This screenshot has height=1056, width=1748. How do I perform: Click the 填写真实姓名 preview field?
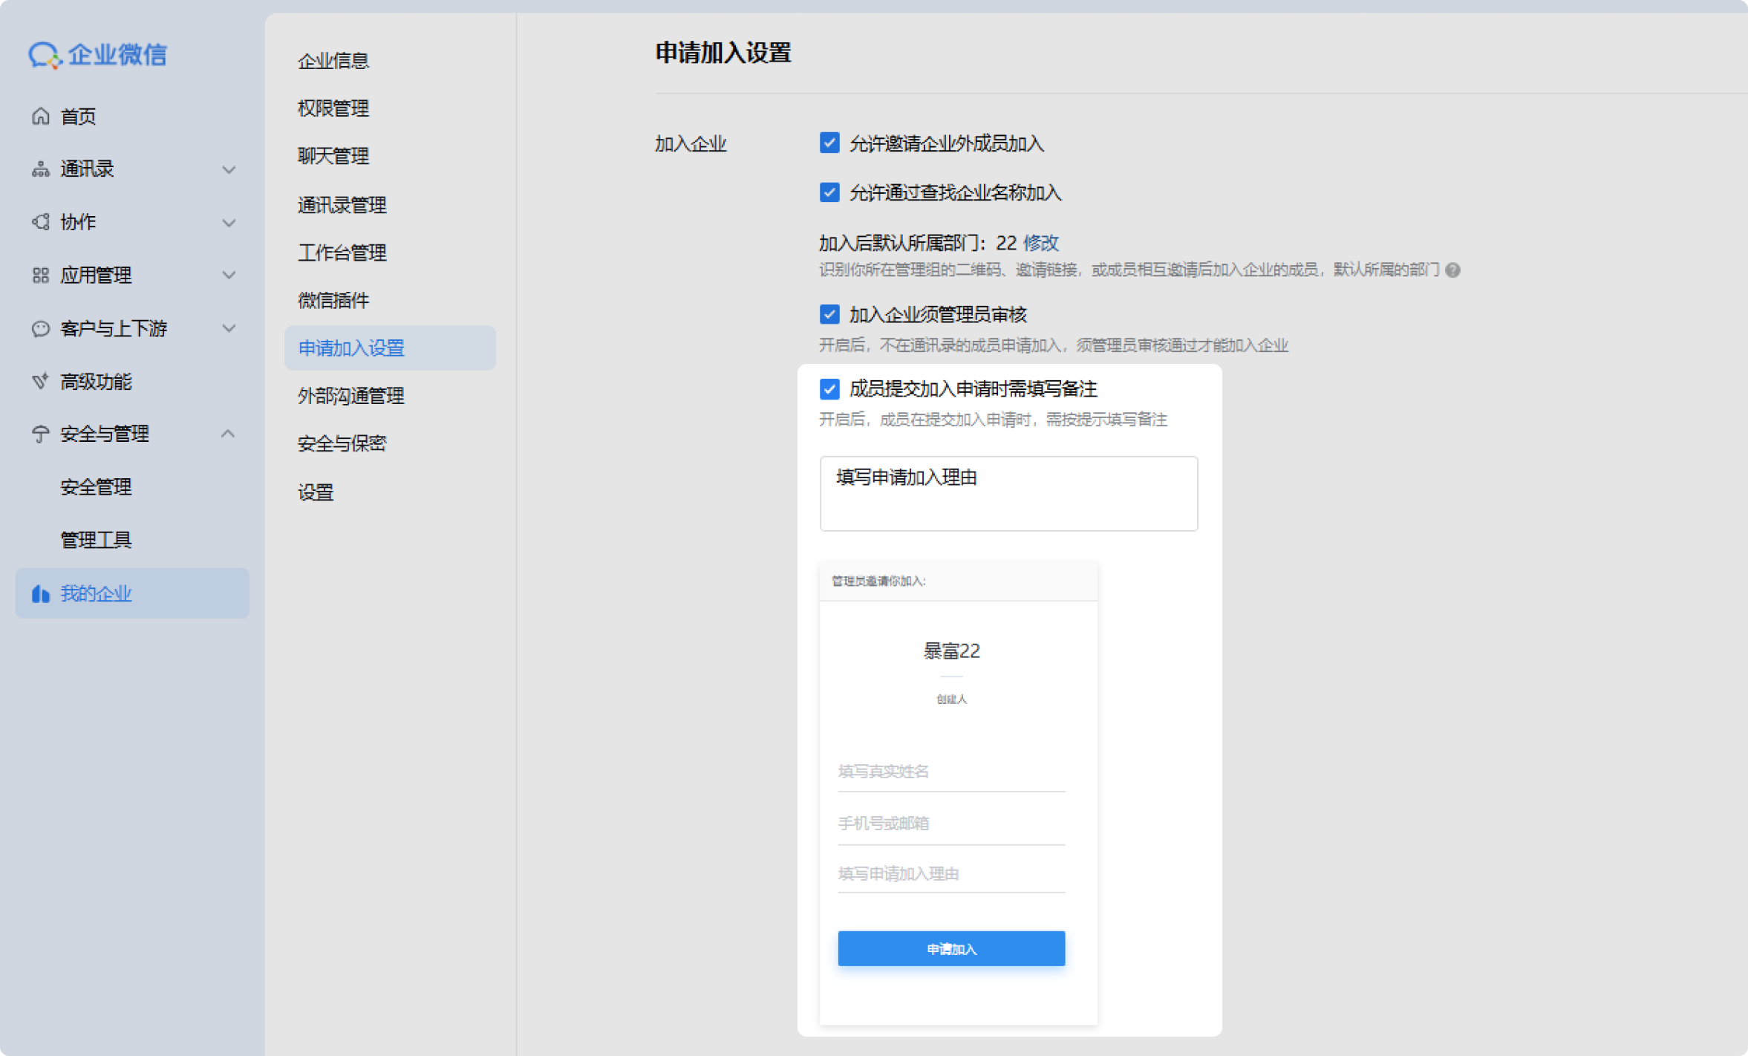pos(951,772)
